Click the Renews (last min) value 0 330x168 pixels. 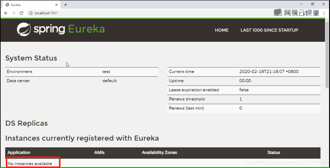click(241, 108)
